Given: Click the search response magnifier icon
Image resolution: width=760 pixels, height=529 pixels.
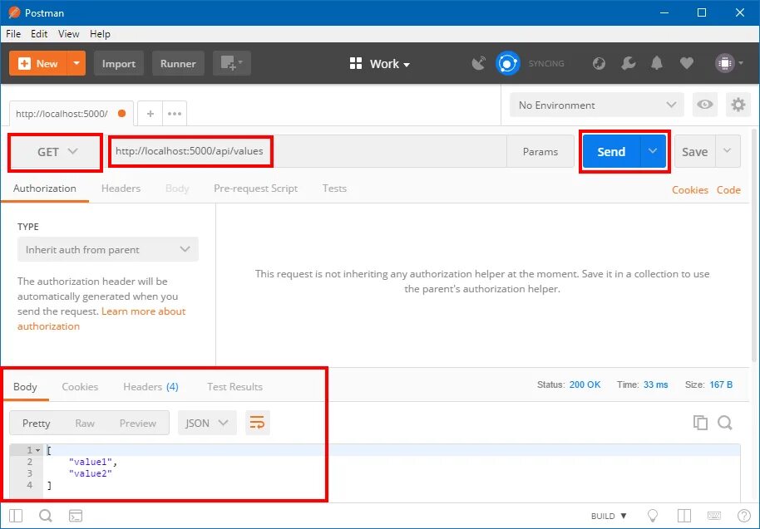Looking at the screenshot, I should pos(725,423).
